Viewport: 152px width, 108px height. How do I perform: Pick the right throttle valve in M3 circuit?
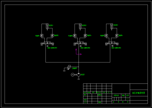[x=117, y=36]
